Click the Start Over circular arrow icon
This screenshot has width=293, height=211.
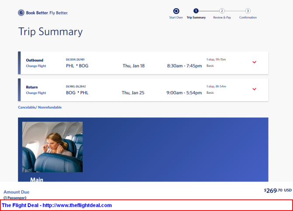176,11
